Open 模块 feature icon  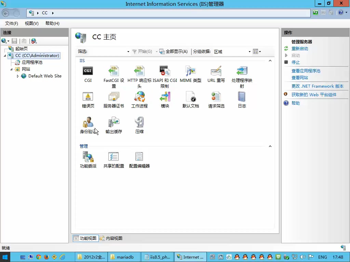point(165,100)
